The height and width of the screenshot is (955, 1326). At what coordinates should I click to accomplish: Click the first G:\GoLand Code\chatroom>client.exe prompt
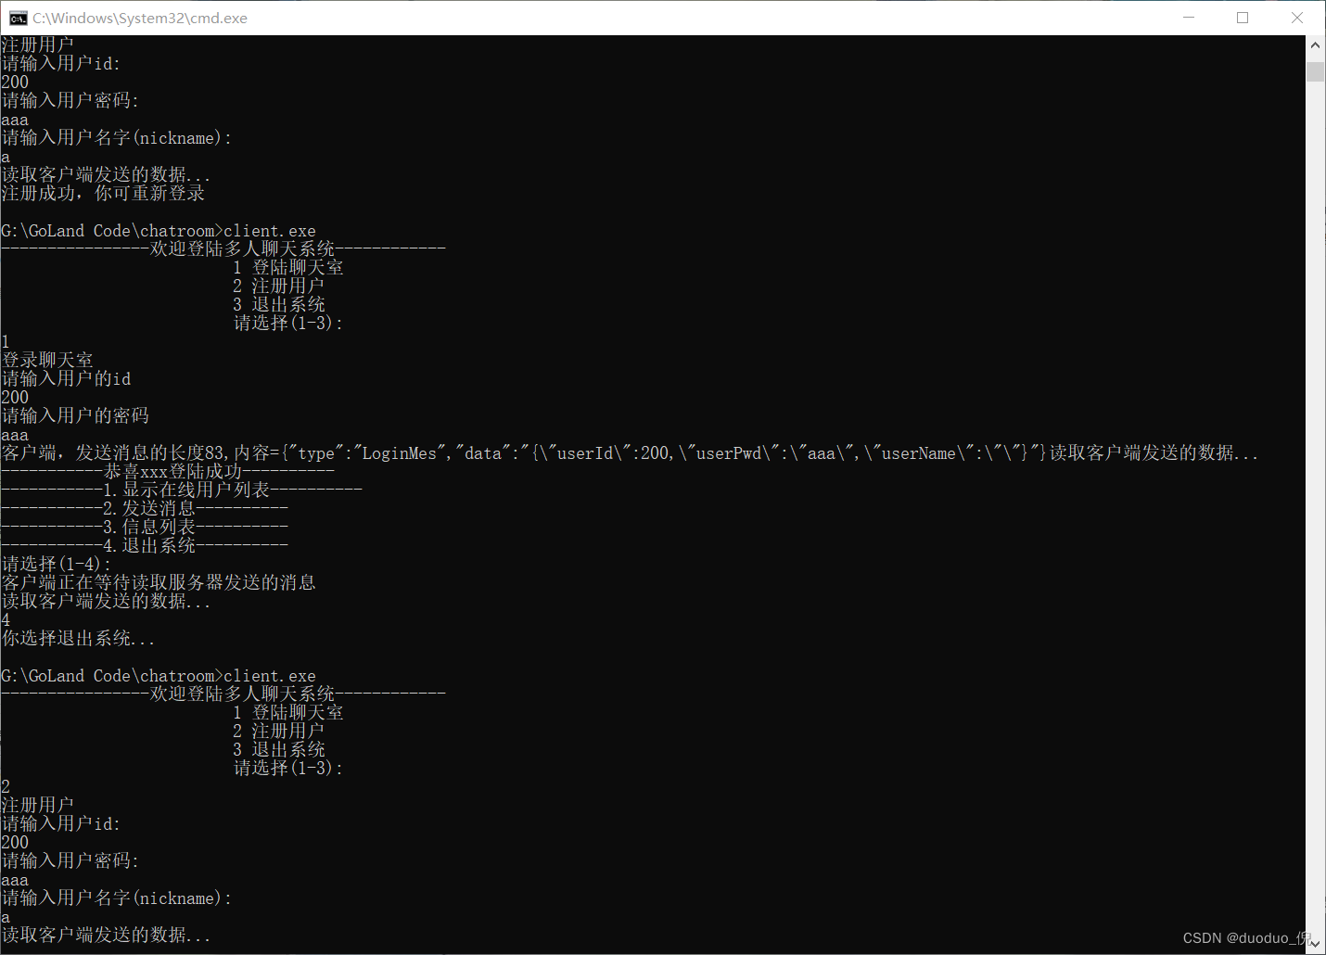point(159,230)
